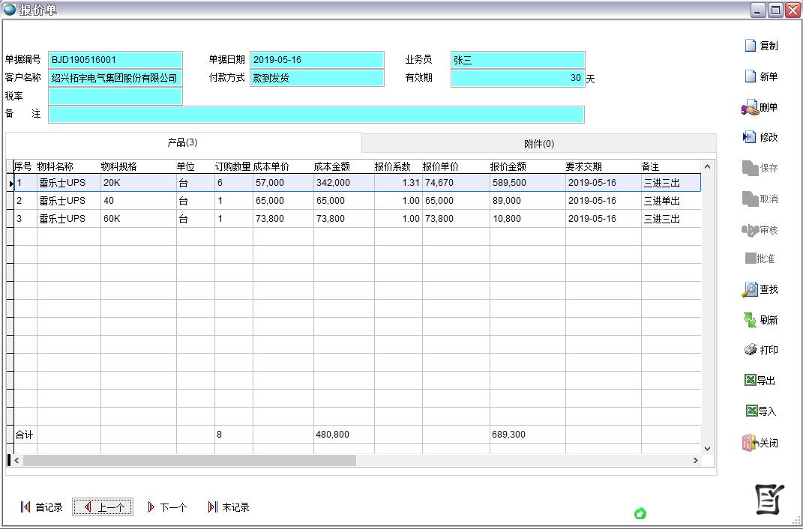
Task: Create a new quote with 新单
Action: 751,76
